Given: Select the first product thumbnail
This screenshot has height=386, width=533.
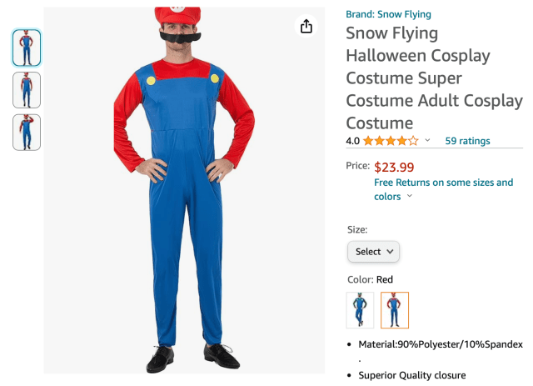Looking at the screenshot, I should click(x=27, y=48).
